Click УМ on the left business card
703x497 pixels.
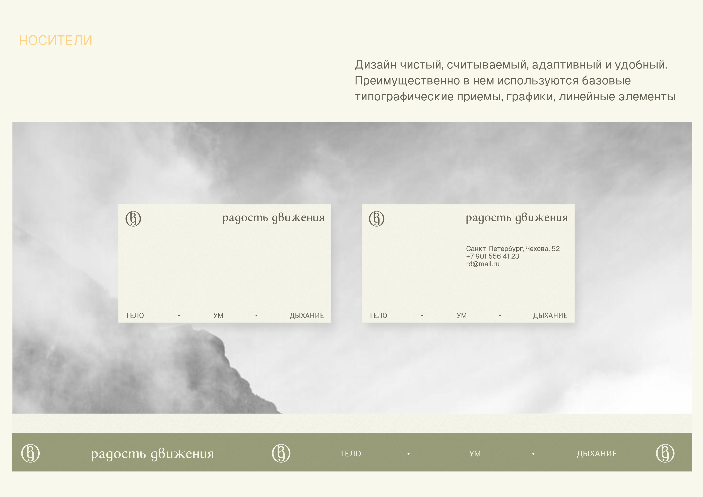[x=218, y=316]
